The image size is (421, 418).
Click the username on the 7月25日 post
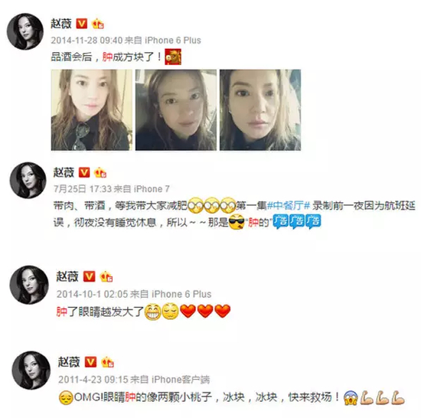64,172
